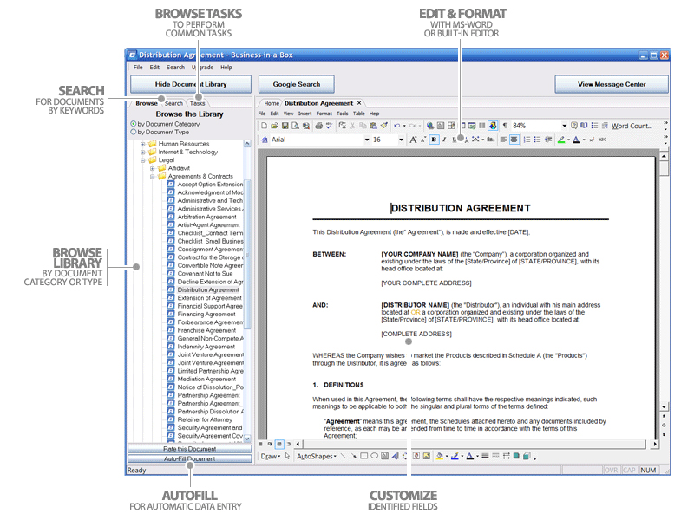Switch to the Home document tab

(272, 103)
